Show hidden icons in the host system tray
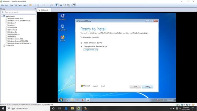This screenshot has height=111, width=197. click(171, 108)
